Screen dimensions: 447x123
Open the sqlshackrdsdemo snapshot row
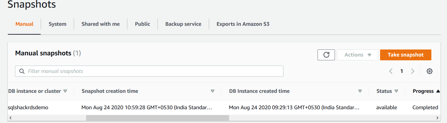pyautogui.click(x=28, y=107)
